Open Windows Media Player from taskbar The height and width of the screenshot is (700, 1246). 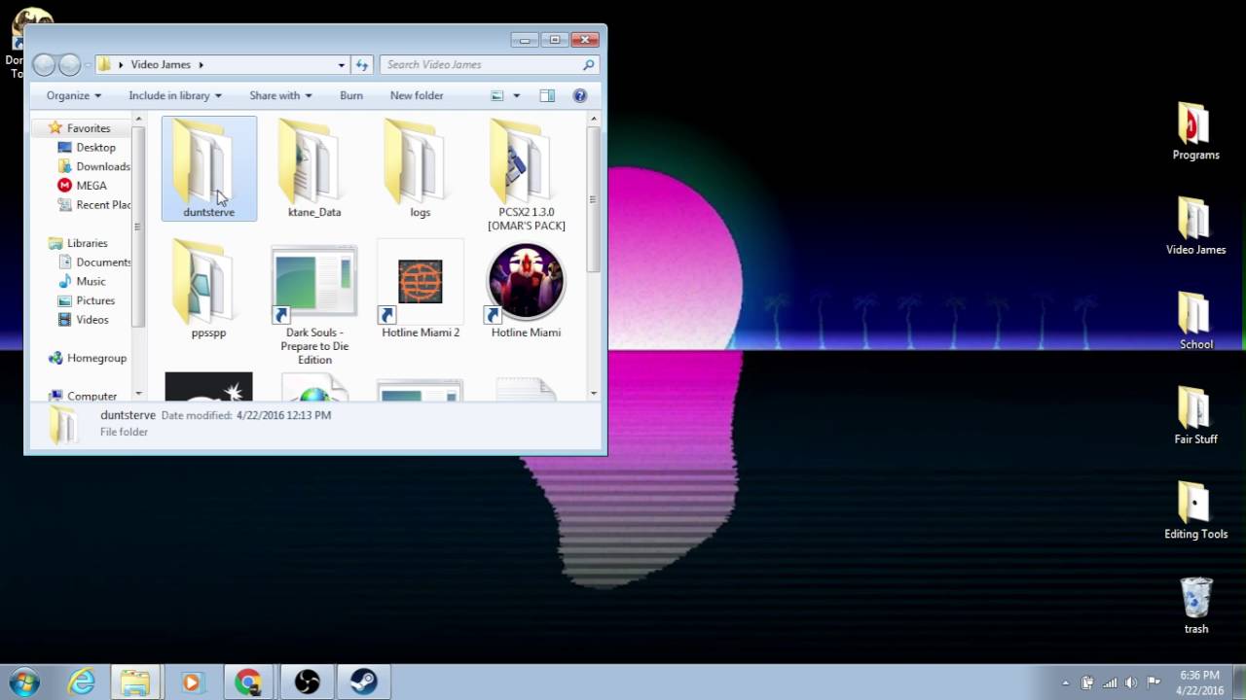(192, 682)
